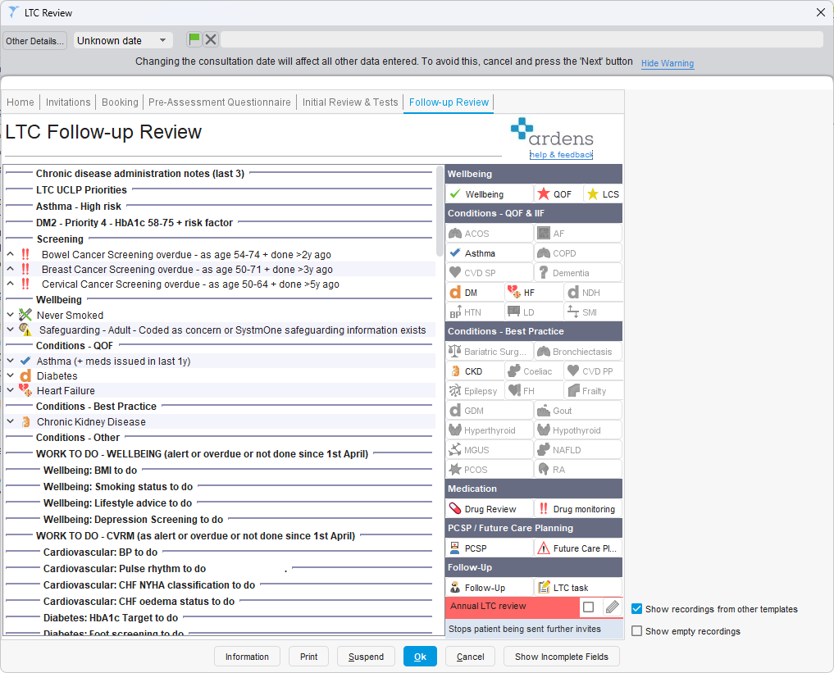Screen dimensions: 834x673
Task: Open the Wellbeing green tick button
Action: point(490,194)
